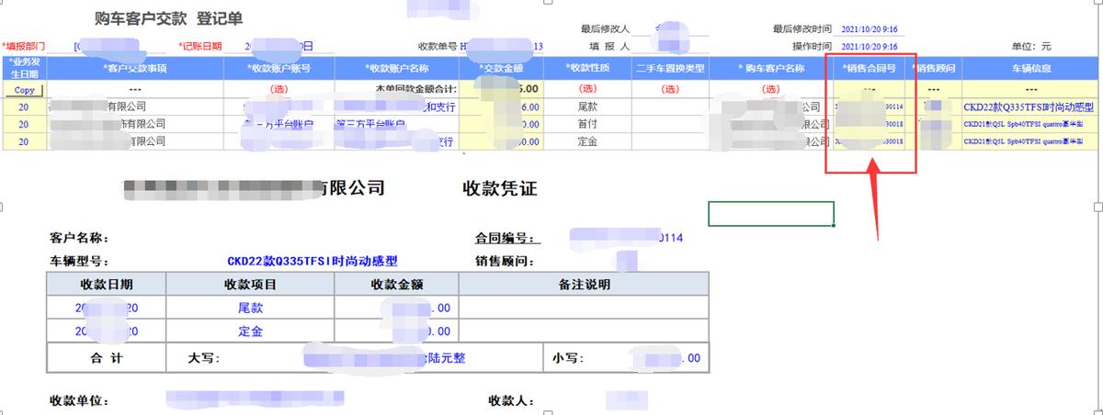This screenshot has width=1103, height=415.
Task: Select the CKD22款Q335TFSI时尚动感型 cell in 车辆信息 column
Action: click(x=1030, y=107)
